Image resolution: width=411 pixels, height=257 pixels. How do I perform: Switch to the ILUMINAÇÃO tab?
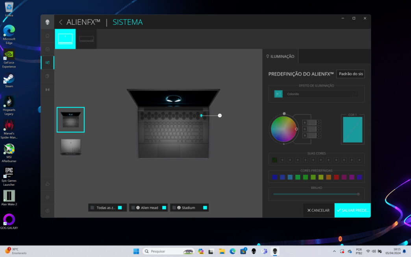(280, 56)
